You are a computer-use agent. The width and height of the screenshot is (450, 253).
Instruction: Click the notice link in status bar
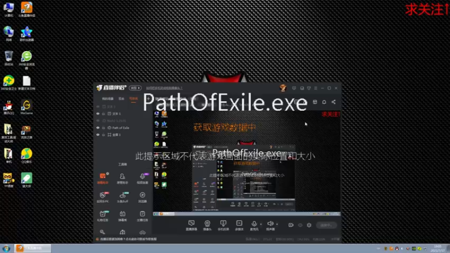point(128,239)
